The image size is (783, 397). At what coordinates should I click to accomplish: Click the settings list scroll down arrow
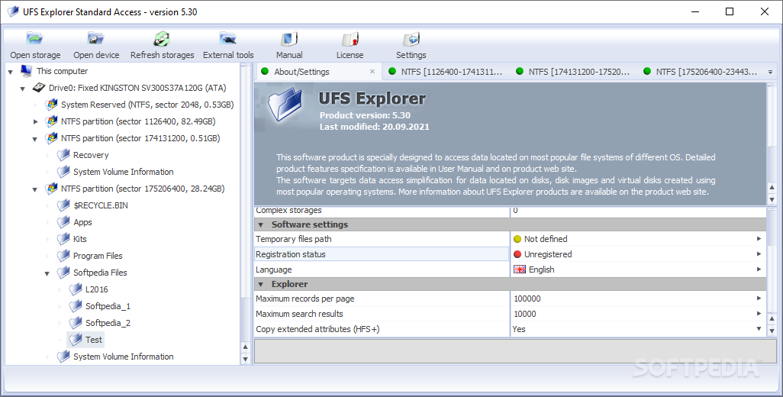click(772, 331)
